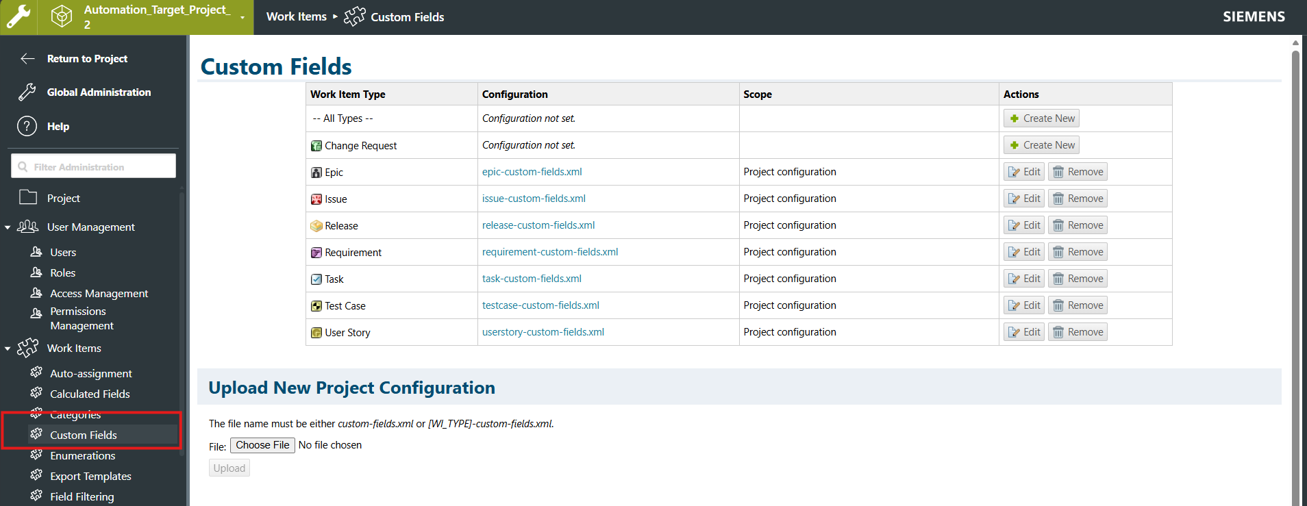This screenshot has width=1307, height=506.
Task: Click the project cube icon in header
Action: (62, 17)
